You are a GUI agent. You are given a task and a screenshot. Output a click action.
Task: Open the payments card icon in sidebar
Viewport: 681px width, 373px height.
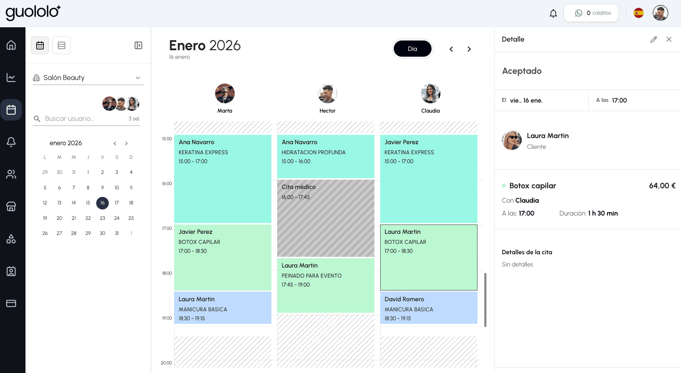click(11, 303)
